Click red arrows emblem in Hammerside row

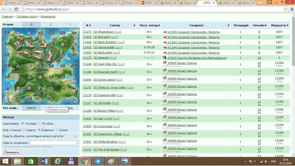(165, 48)
